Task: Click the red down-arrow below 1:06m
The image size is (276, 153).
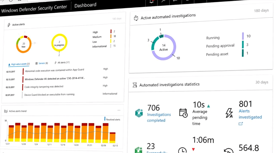Action: (x=193, y=149)
